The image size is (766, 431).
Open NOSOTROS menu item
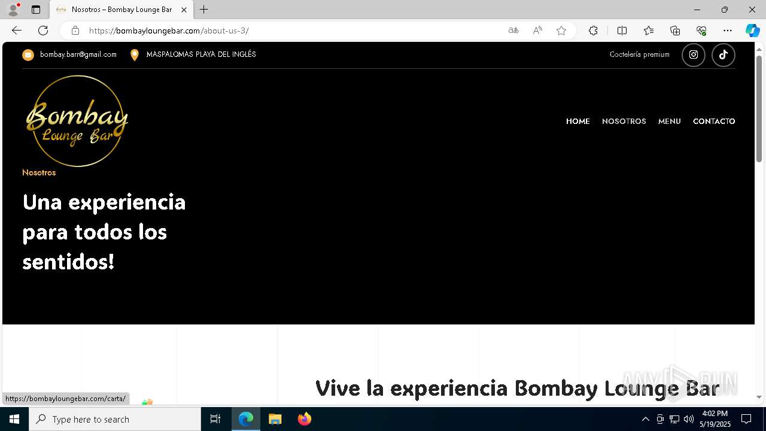click(624, 122)
